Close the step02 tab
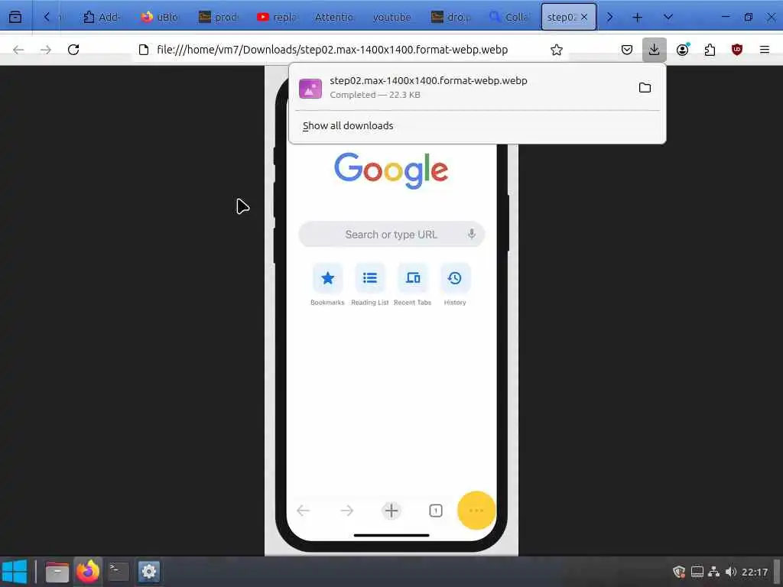The width and height of the screenshot is (783, 587). [583, 17]
